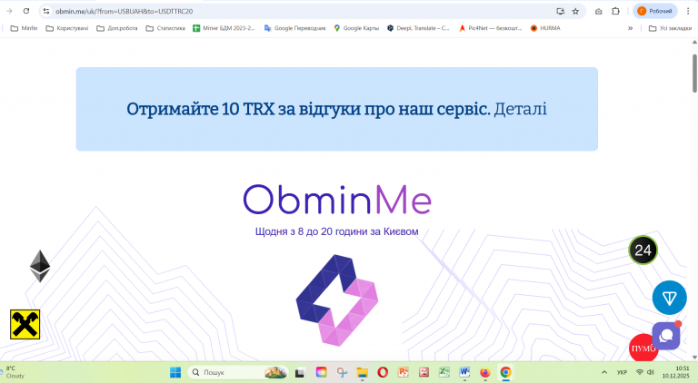Click the Chrome taskbar icon

point(505,372)
